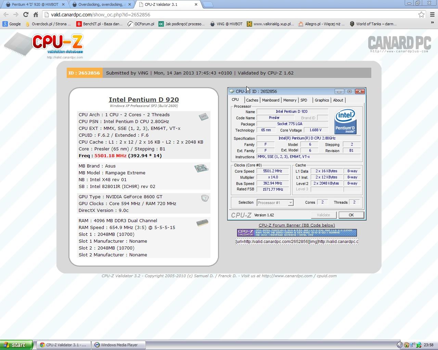The height and width of the screenshot is (350, 438).
Task: Switch to CPU-Z Validator 3.1 taskbar item
Action: point(63,345)
